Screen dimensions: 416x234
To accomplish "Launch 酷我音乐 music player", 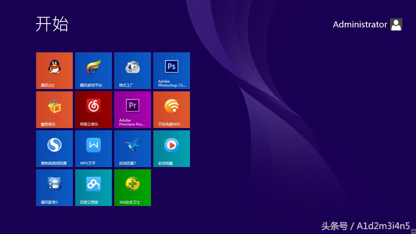I will (54, 109).
